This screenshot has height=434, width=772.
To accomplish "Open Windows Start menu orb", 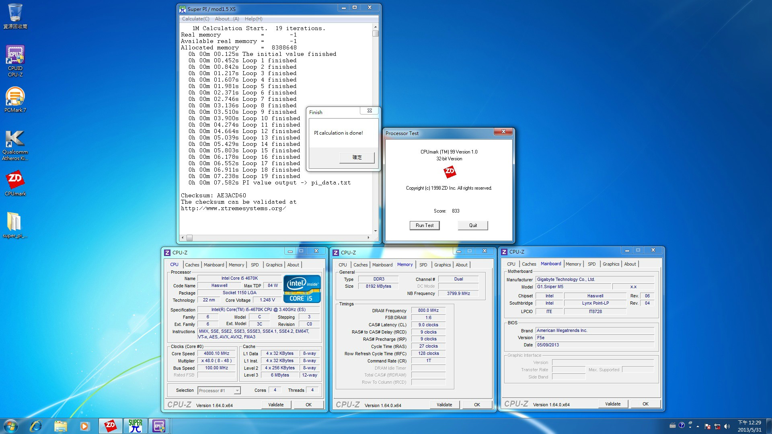I will [x=11, y=426].
